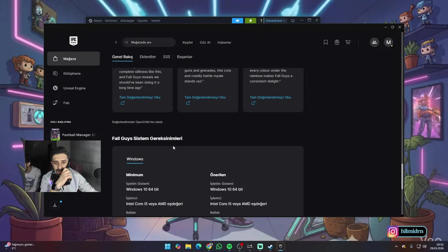The image size is (448, 252).
Task: Open the volume speaker tray icon
Action: (425, 246)
